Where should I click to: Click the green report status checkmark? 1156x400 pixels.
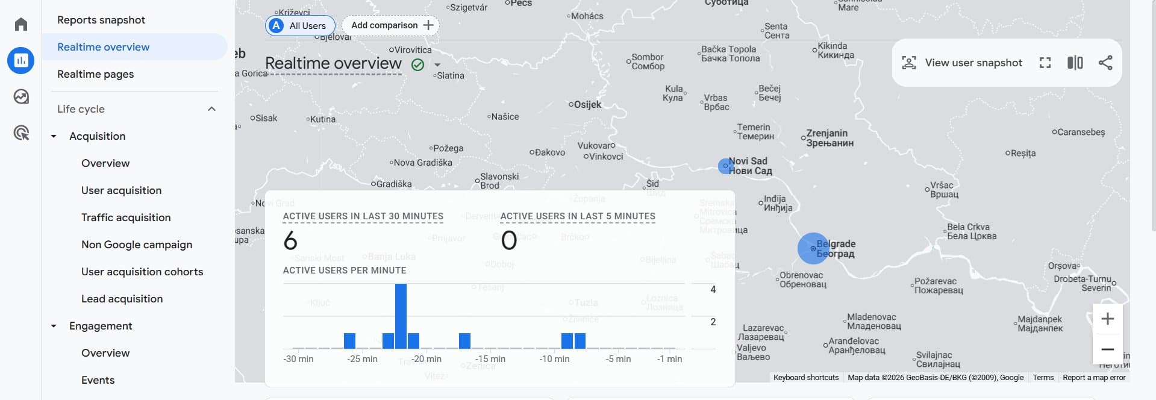(x=417, y=64)
